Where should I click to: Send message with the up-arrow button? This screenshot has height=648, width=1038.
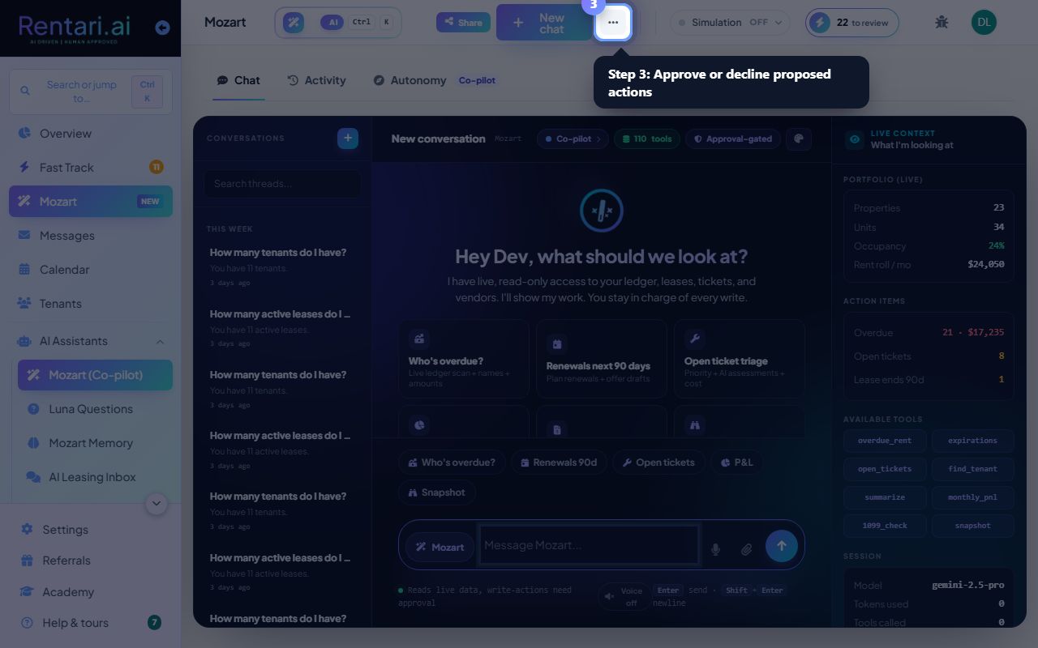[782, 546]
